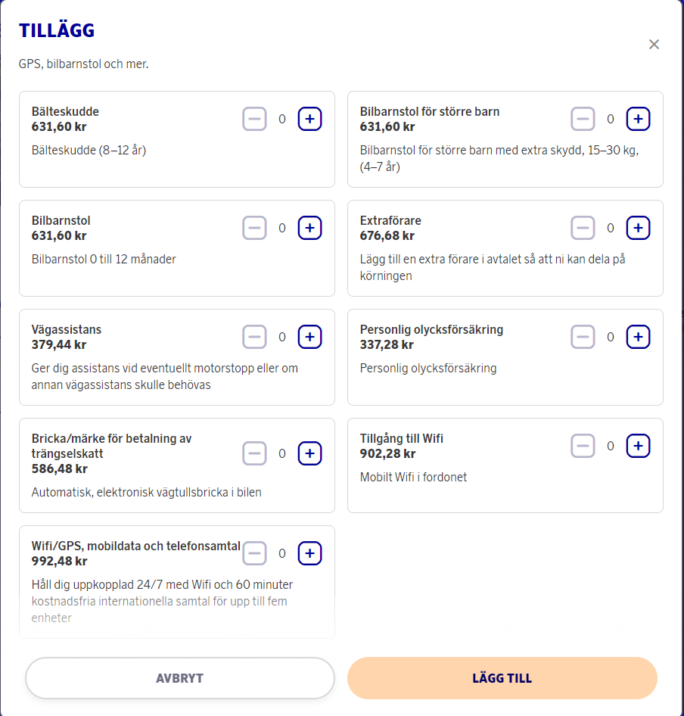This screenshot has height=716, width=684.
Task: Add Personlig olycksförsäkring via plus icon
Action: pos(638,337)
